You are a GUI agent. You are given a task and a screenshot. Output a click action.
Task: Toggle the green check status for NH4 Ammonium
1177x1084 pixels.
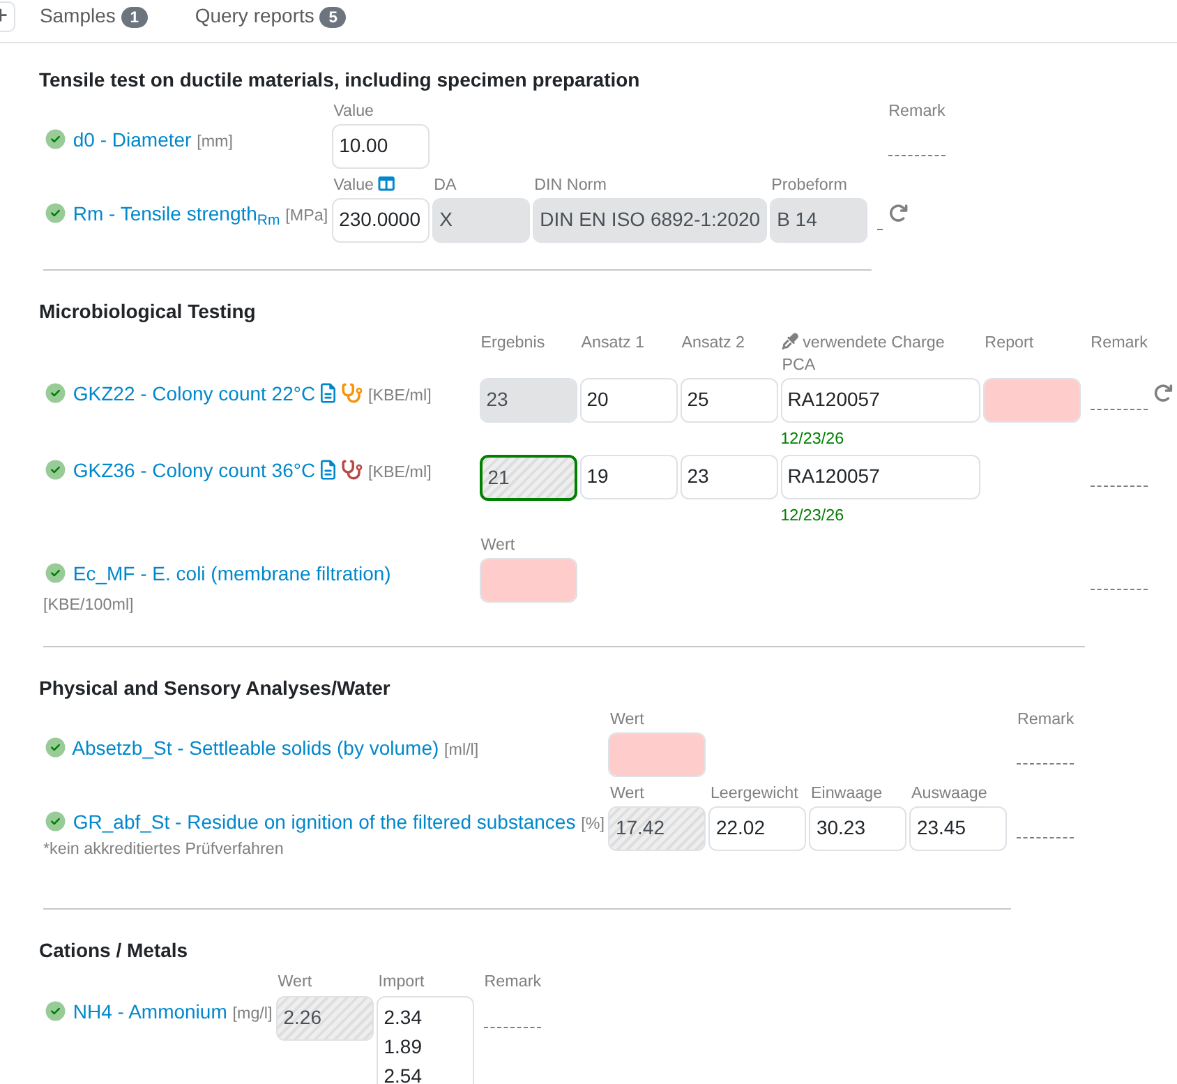tap(55, 1011)
